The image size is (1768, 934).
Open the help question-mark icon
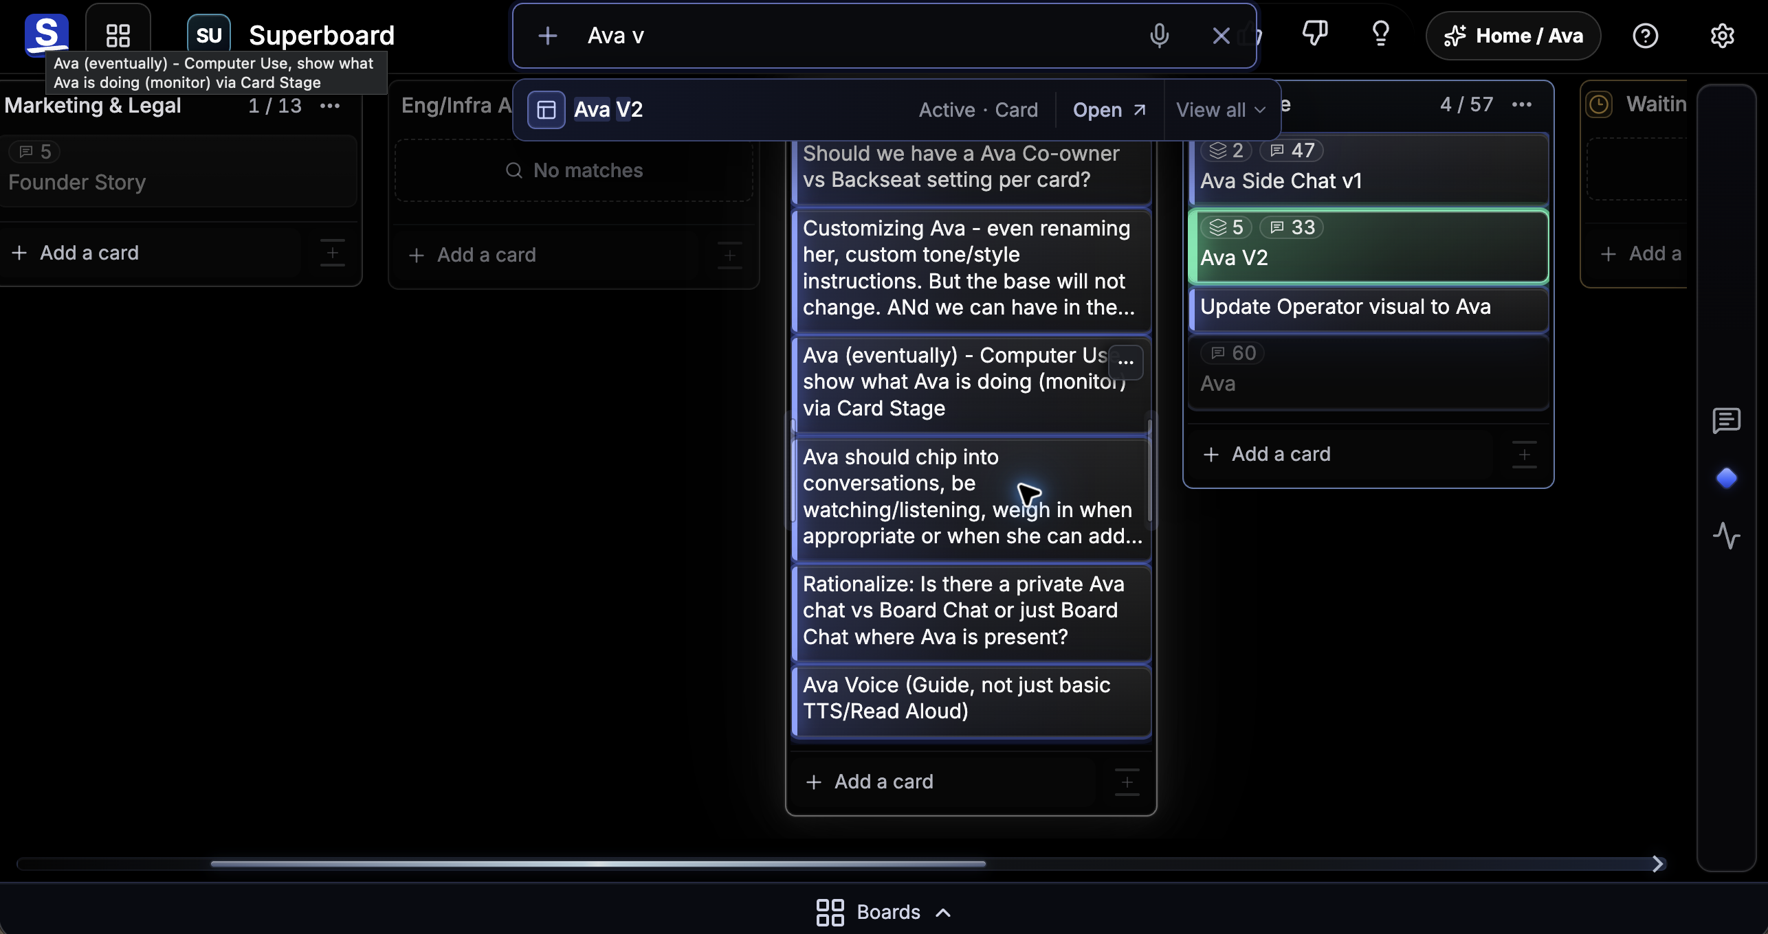[1646, 36]
